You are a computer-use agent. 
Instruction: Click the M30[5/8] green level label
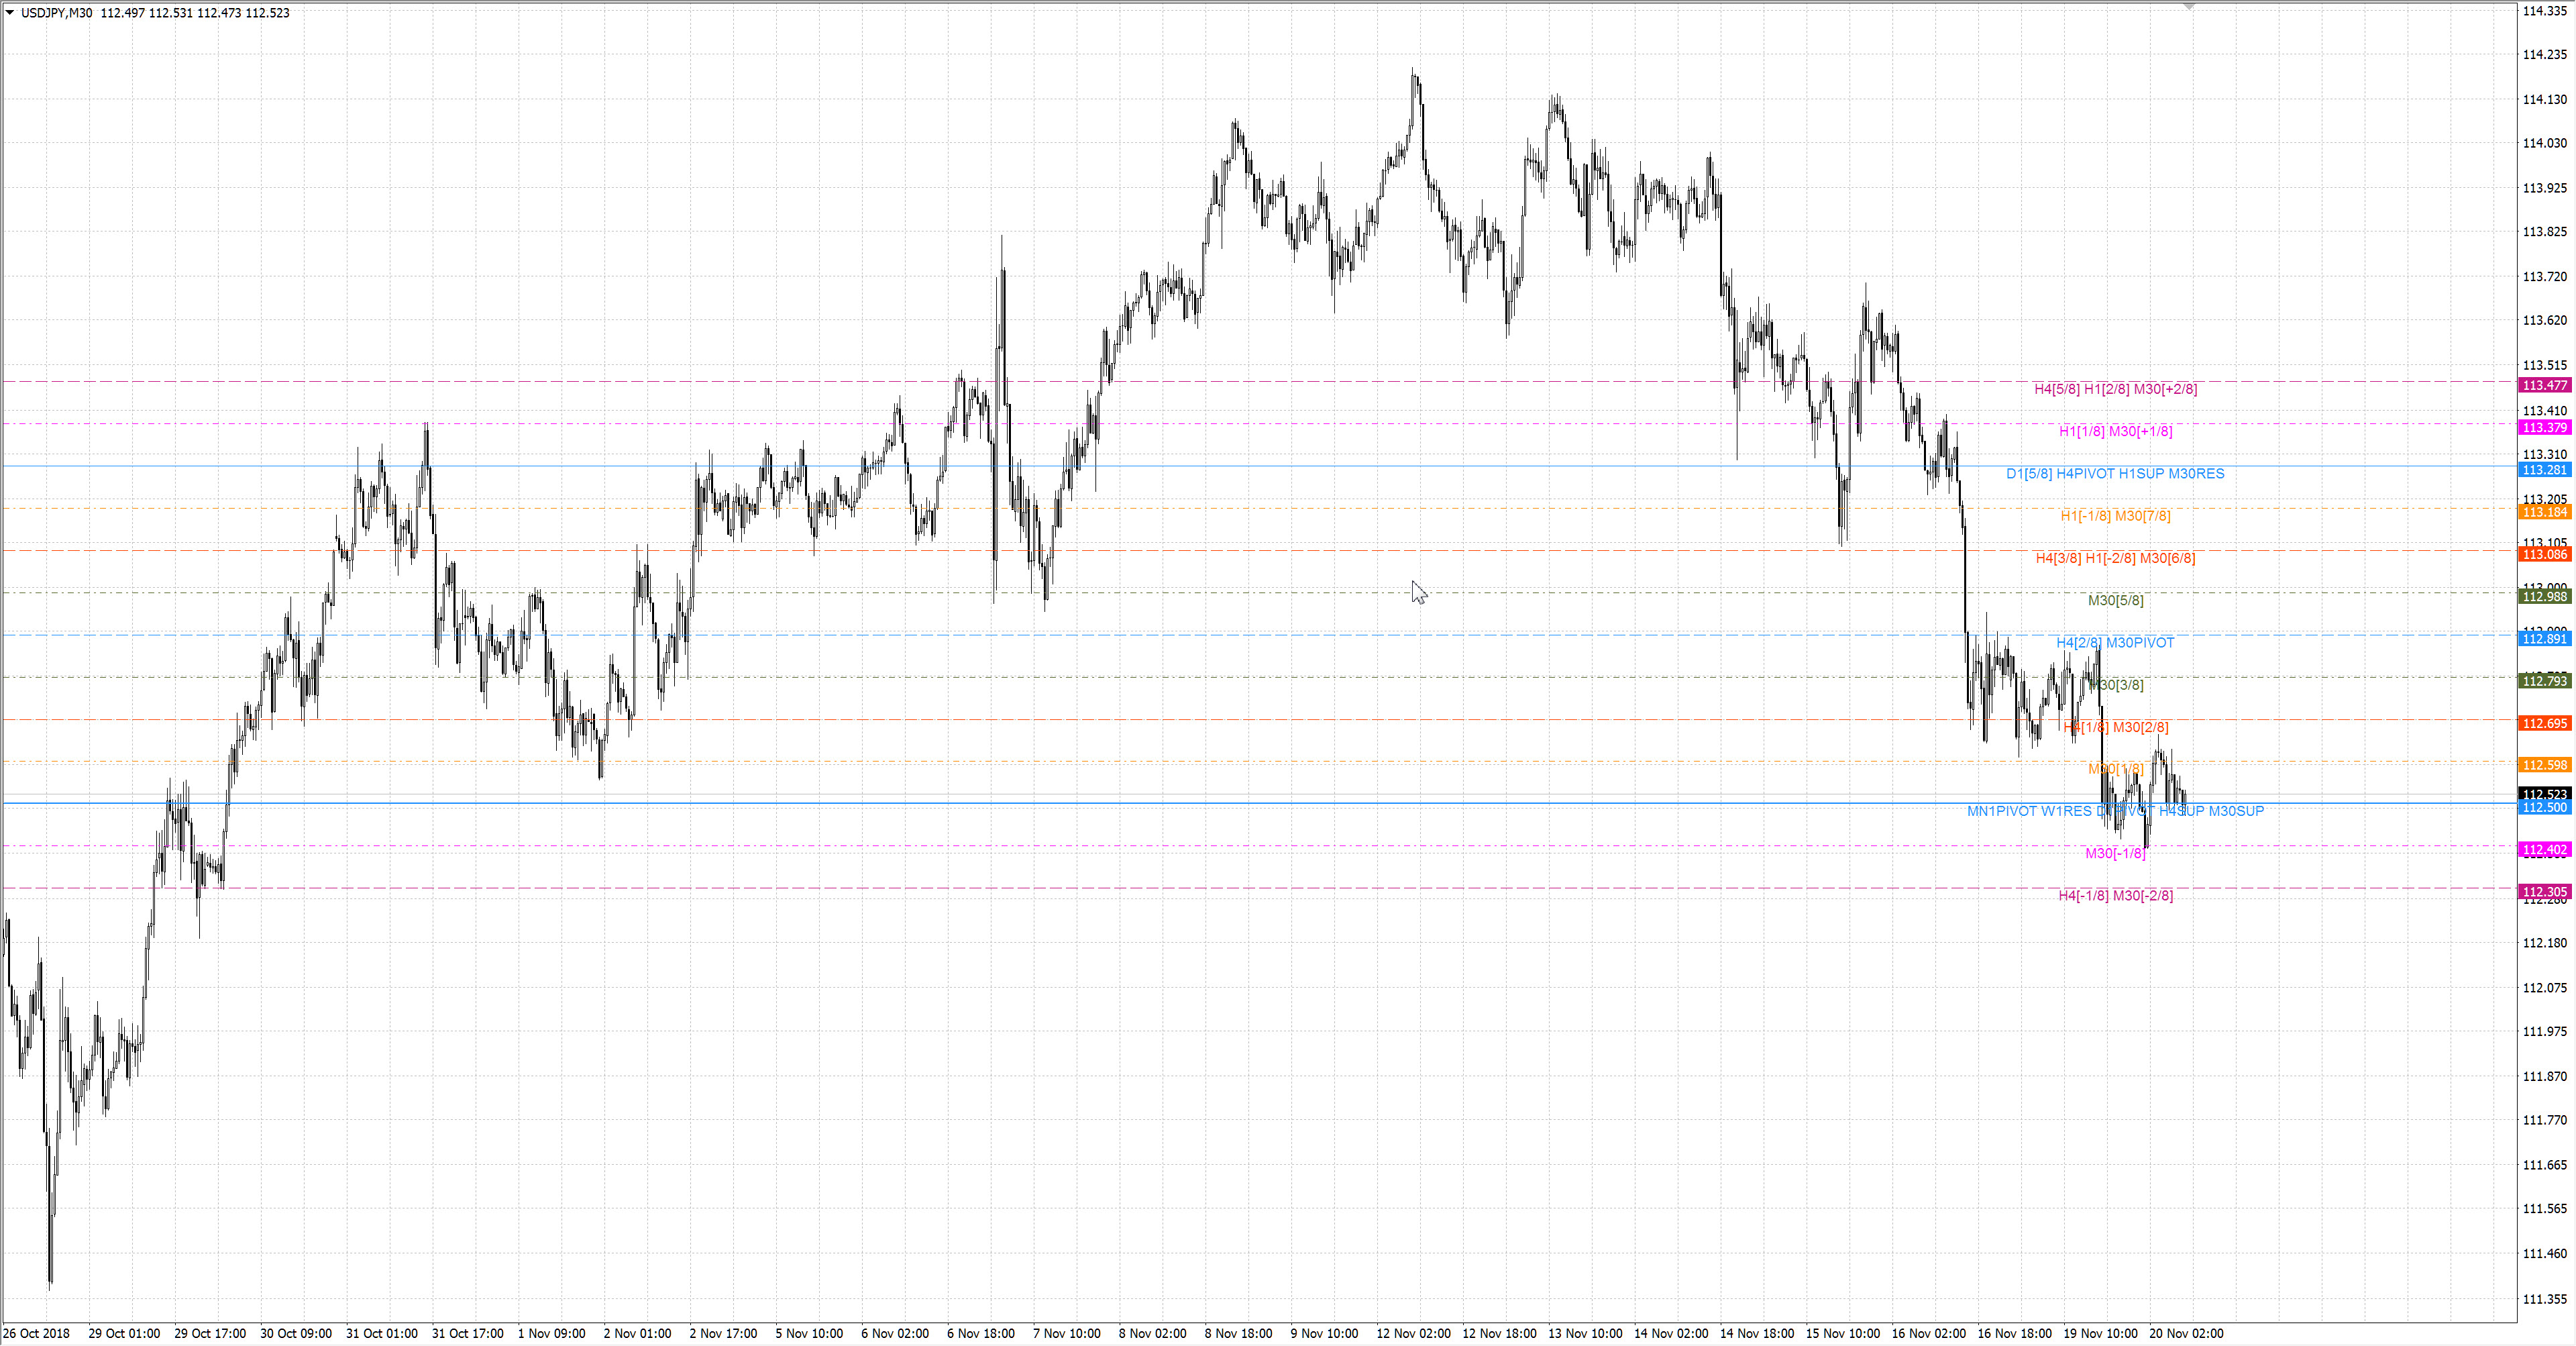[x=2115, y=601]
